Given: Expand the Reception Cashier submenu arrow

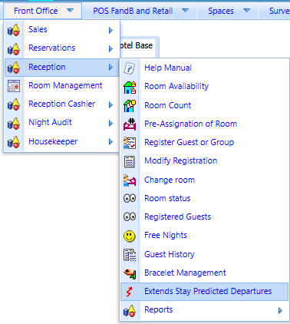Looking at the screenshot, I should tap(110, 104).
